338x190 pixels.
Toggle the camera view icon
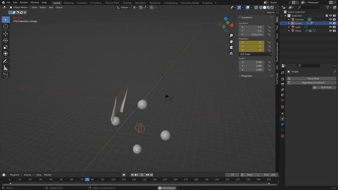231,47
